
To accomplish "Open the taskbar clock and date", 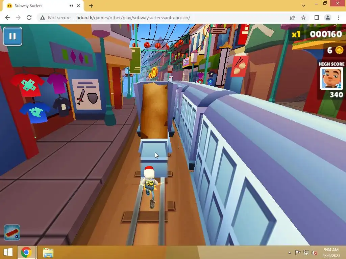I will click(331, 253).
